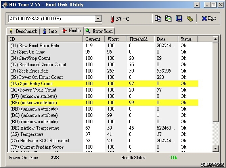Sort by Current column header
Screen dimensions: 226x168
[94, 39]
